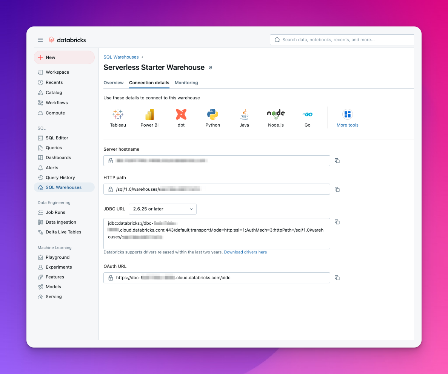Switch to the Monitoring tab

point(186,83)
